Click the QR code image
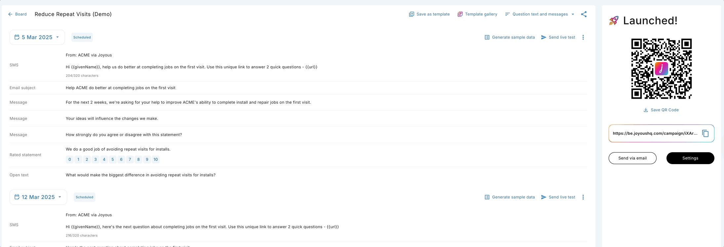 pyautogui.click(x=661, y=69)
